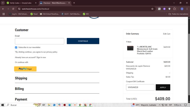The image size is (190, 107).
Task: Open the purple round extension icon
Action: coord(164,9)
